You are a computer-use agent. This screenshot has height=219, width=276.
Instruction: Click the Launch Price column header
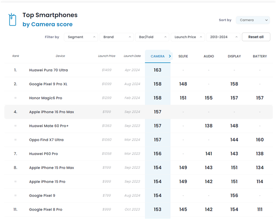106,56
